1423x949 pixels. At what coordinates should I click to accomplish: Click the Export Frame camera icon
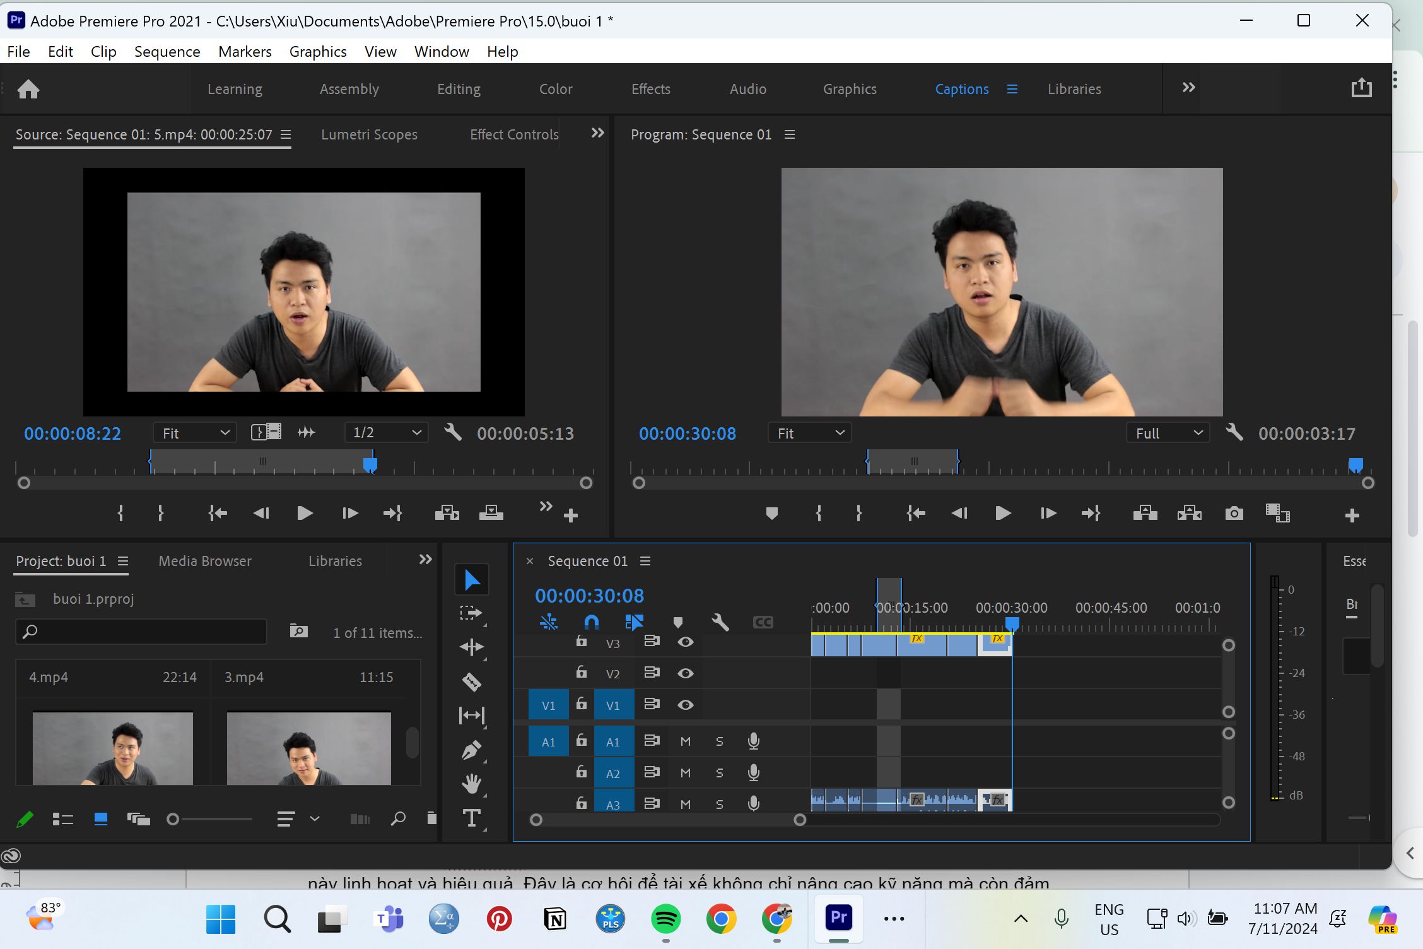pyautogui.click(x=1234, y=514)
